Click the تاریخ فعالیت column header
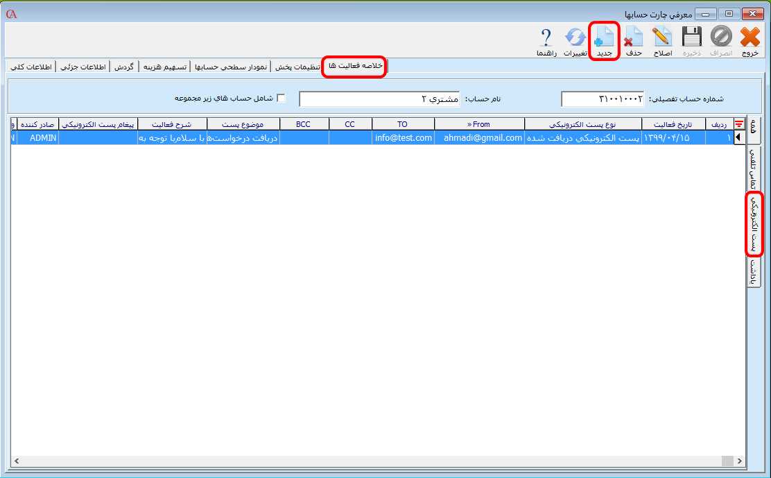Screen dimensions: 771x478 (673, 124)
